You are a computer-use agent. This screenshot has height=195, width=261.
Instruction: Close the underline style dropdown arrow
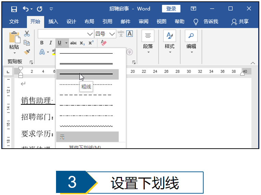click(66, 43)
